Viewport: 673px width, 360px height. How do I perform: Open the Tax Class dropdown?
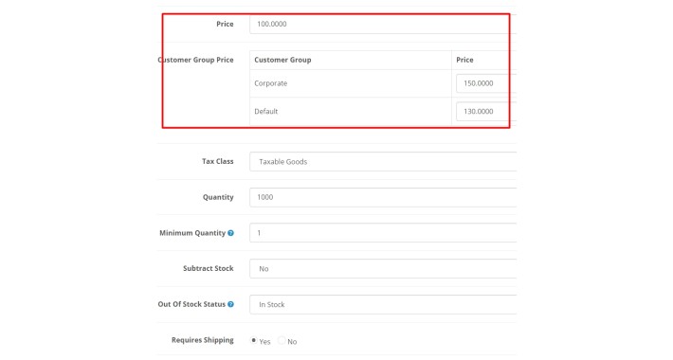tap(383, 162)
